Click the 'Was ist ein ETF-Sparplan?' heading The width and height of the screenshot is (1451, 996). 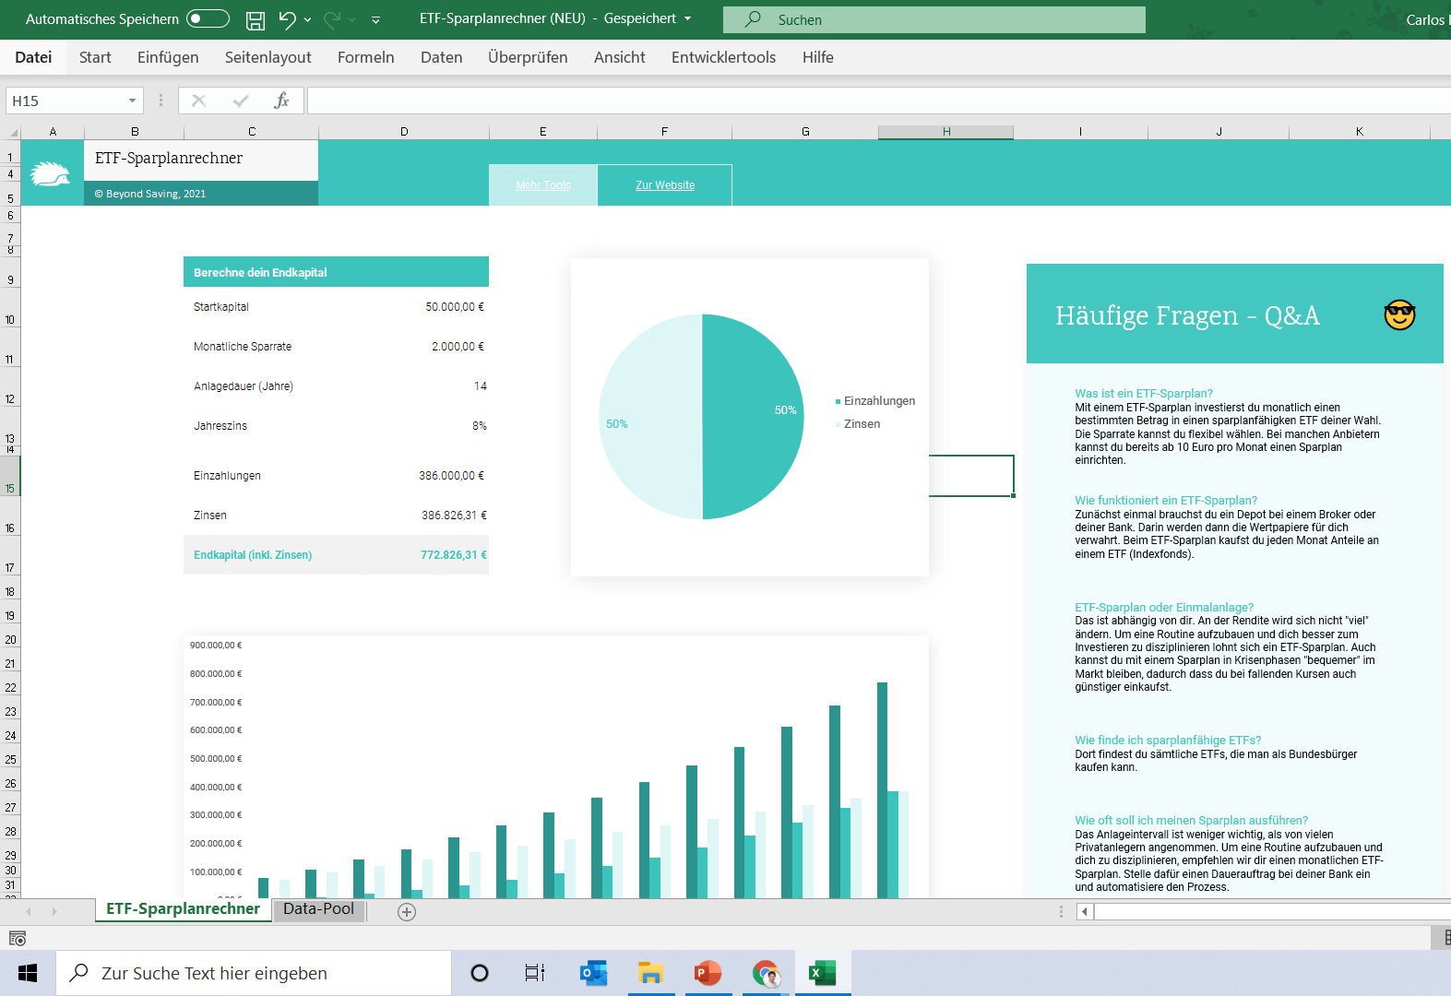pyautogui.click(x=1144, y=394)
